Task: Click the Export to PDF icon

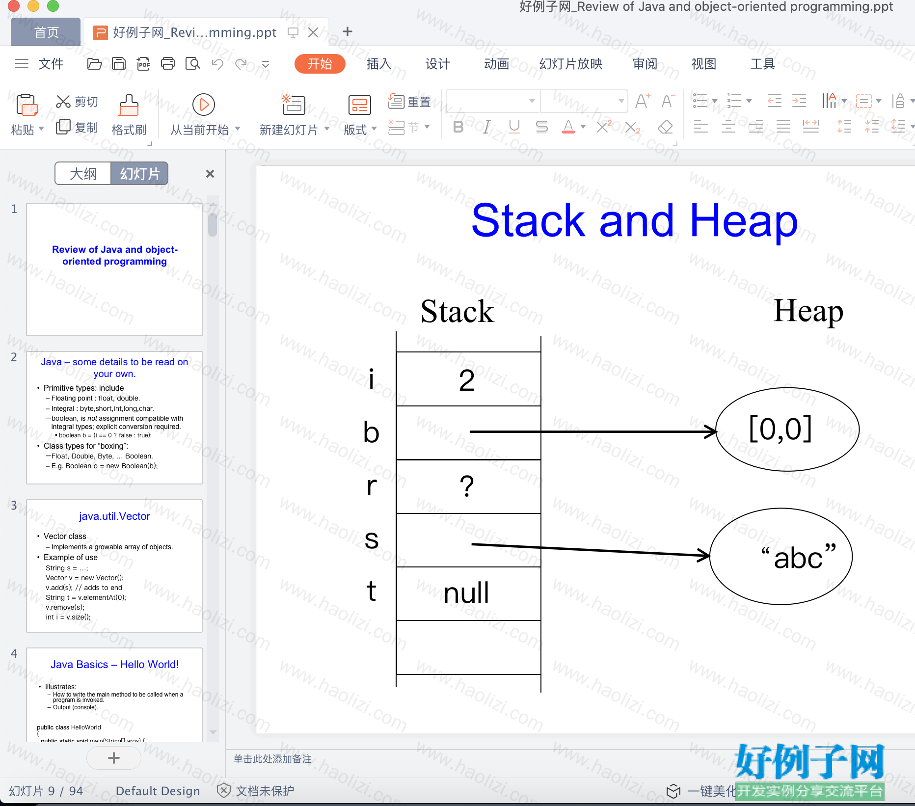Action: 143,64
